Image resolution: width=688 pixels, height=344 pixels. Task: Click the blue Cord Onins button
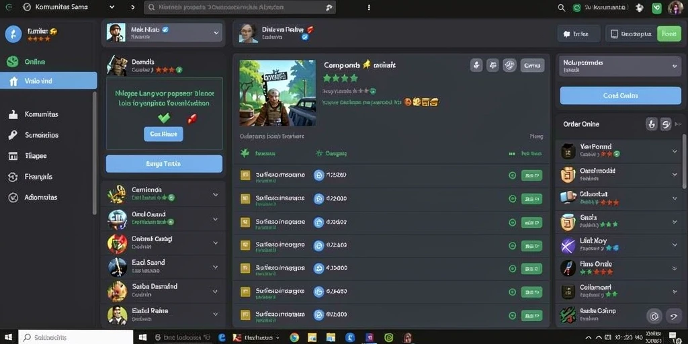(620, 95)
